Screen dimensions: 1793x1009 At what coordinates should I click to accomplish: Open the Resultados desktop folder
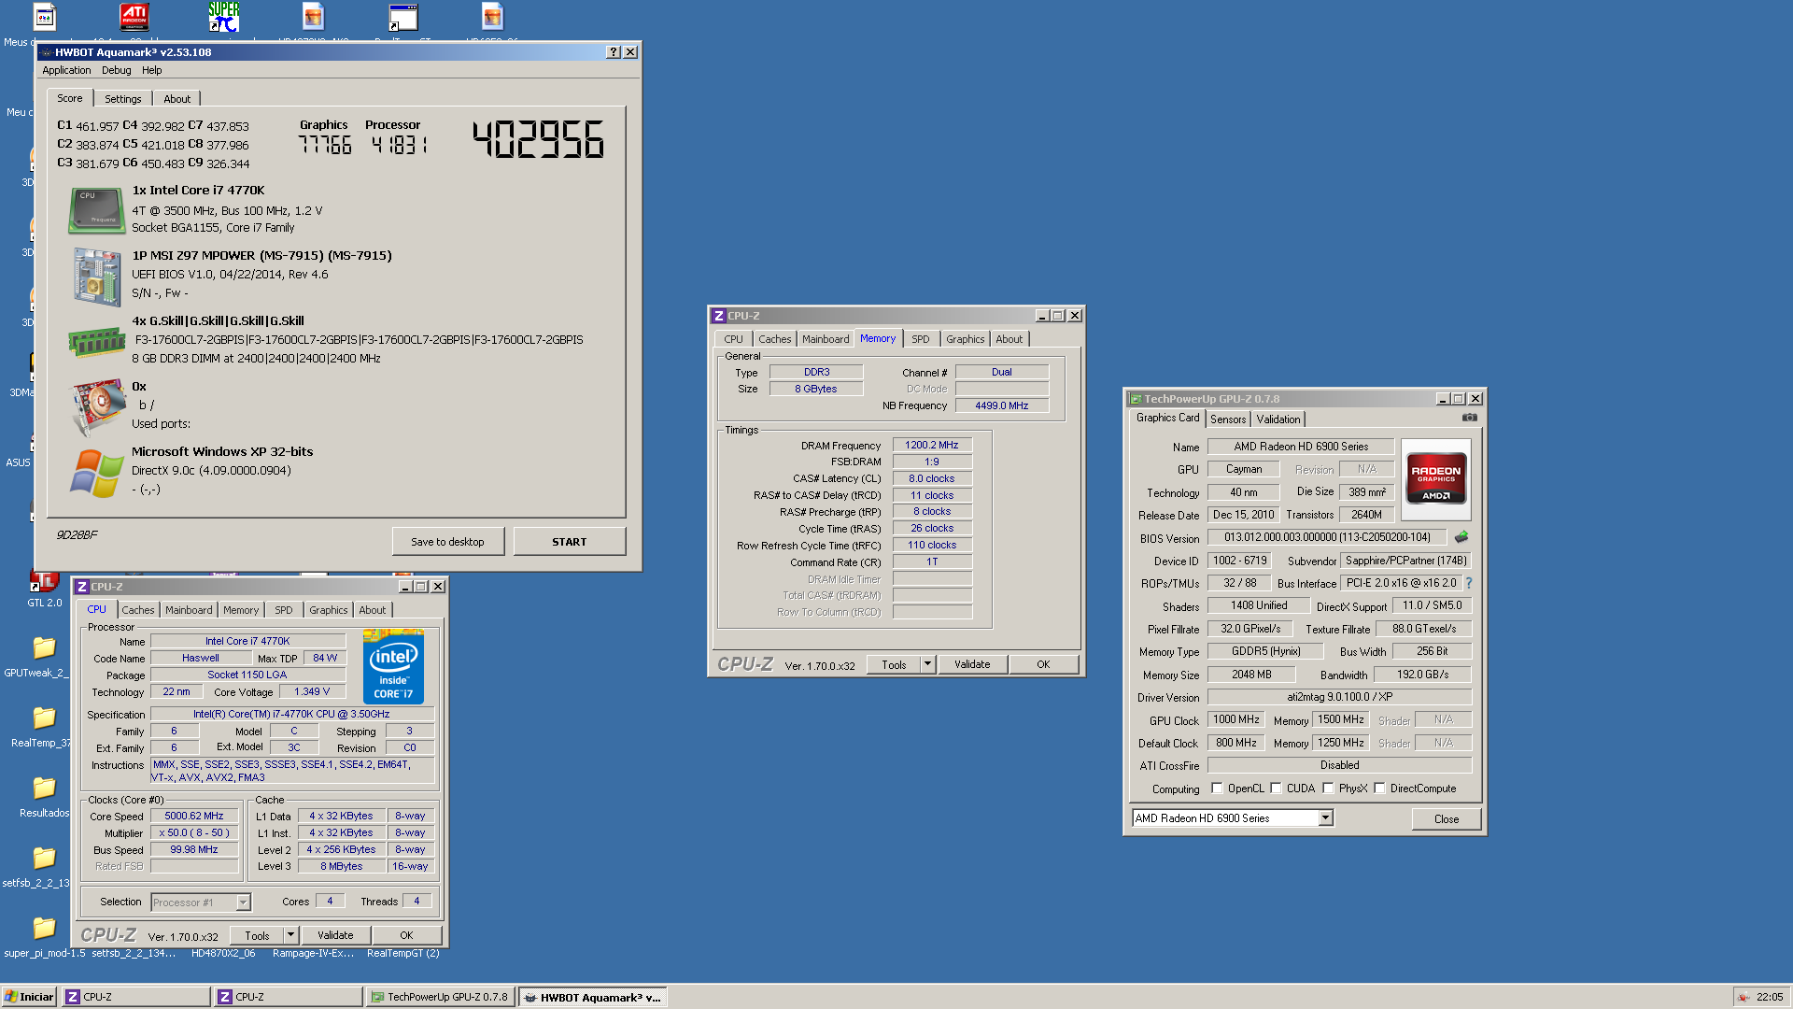coord(44,788)
